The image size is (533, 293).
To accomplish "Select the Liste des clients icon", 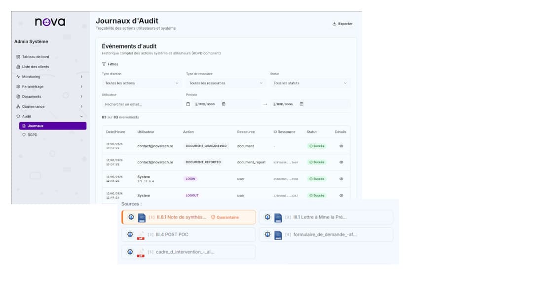I will tap(18, 66).
